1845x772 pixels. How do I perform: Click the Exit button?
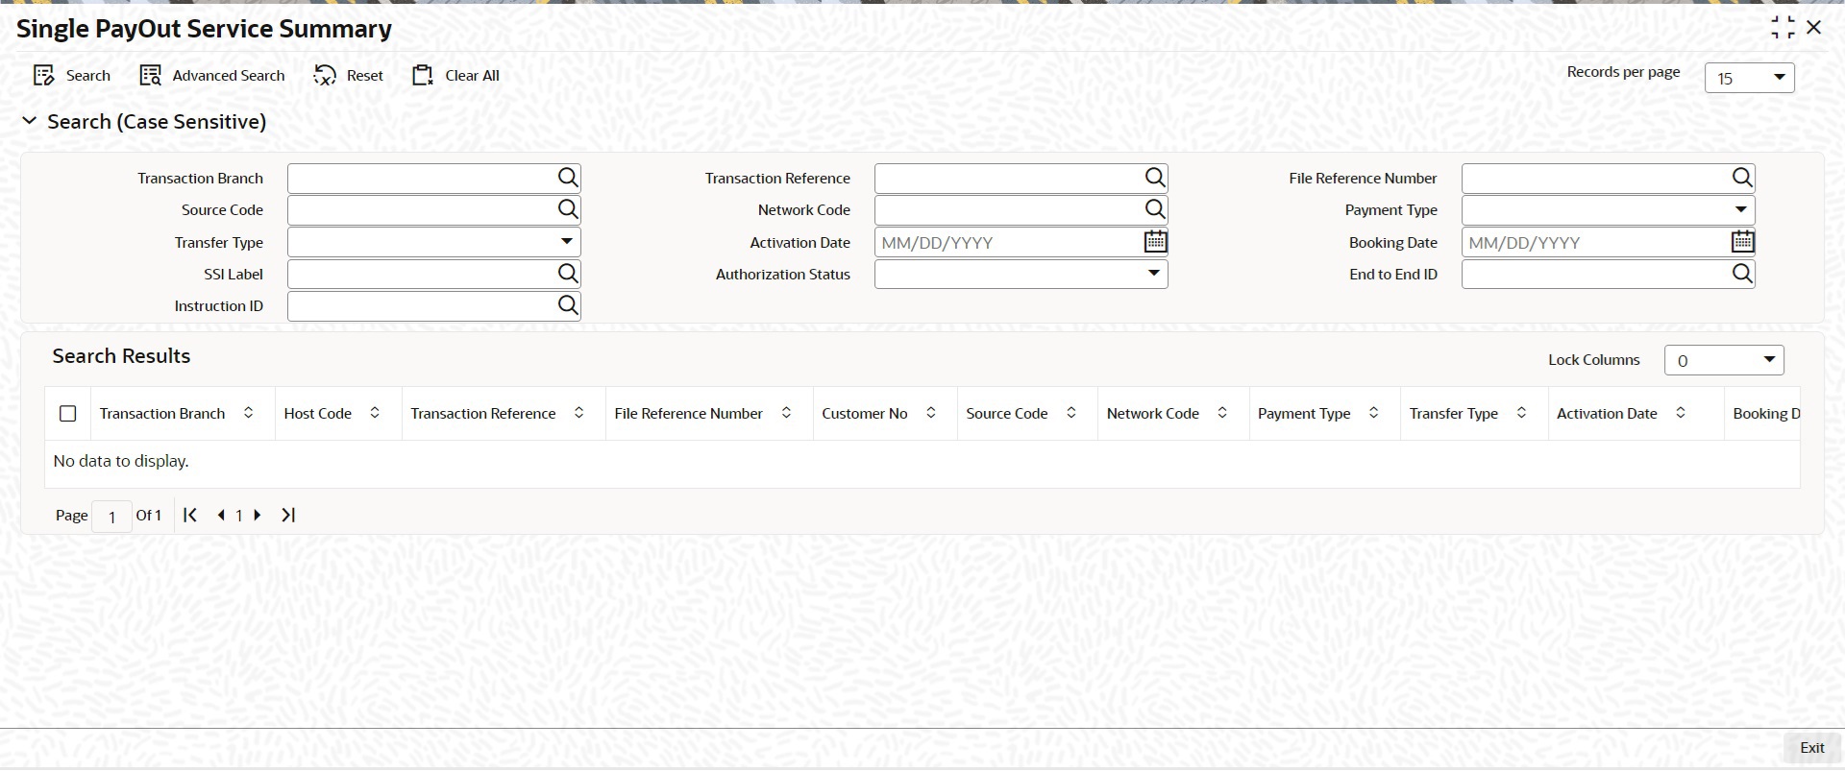1811,748
